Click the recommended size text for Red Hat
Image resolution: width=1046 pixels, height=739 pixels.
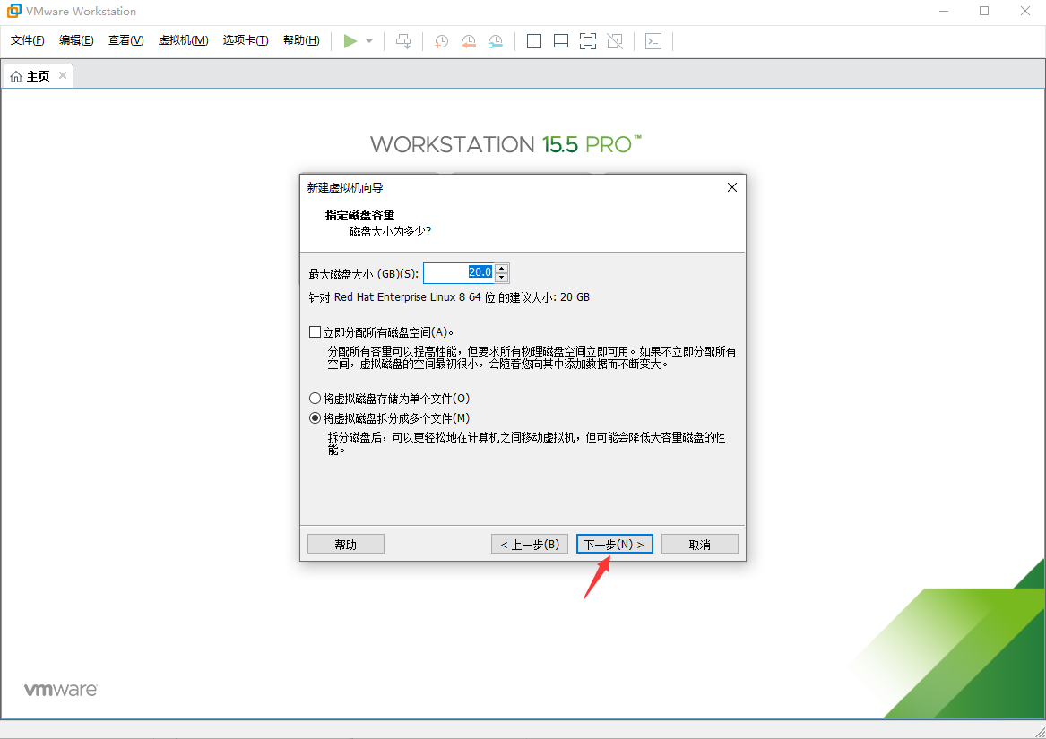[x=449, y=297]
